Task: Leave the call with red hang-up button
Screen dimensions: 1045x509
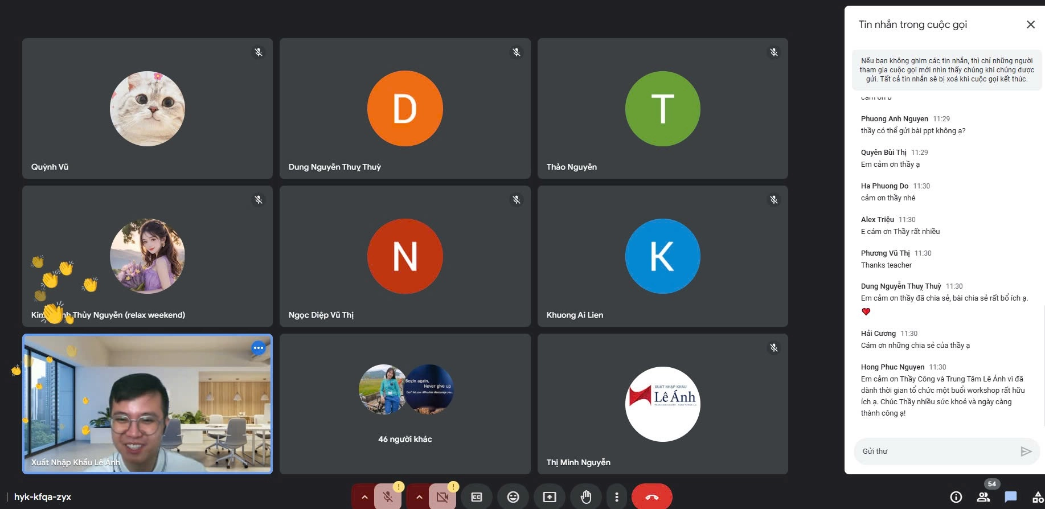Action: point(651,497)
